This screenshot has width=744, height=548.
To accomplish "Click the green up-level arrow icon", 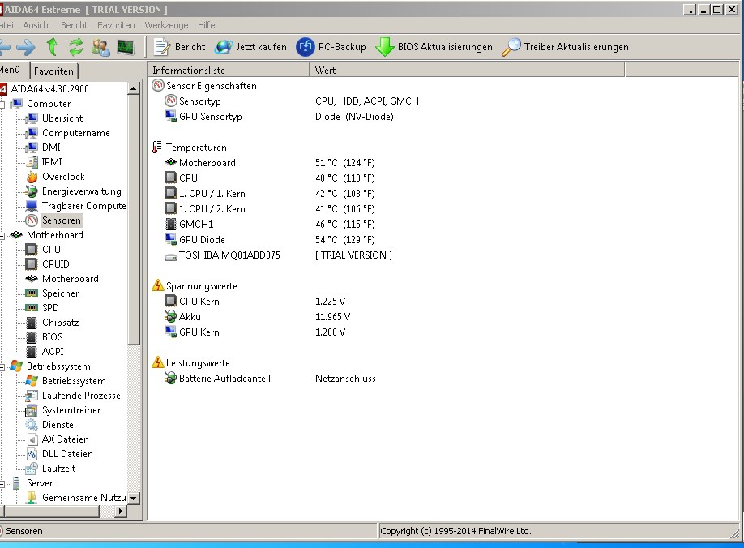I will 52,47.
